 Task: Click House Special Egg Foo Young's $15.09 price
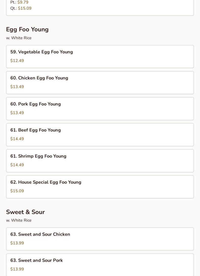[x=17, y=191]
